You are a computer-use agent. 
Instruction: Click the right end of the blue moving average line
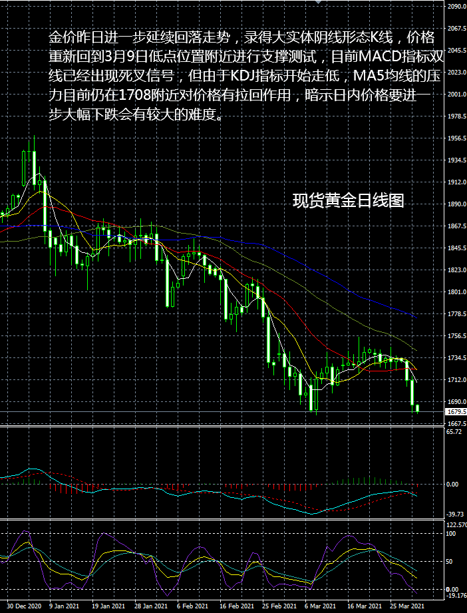(415, 317)
